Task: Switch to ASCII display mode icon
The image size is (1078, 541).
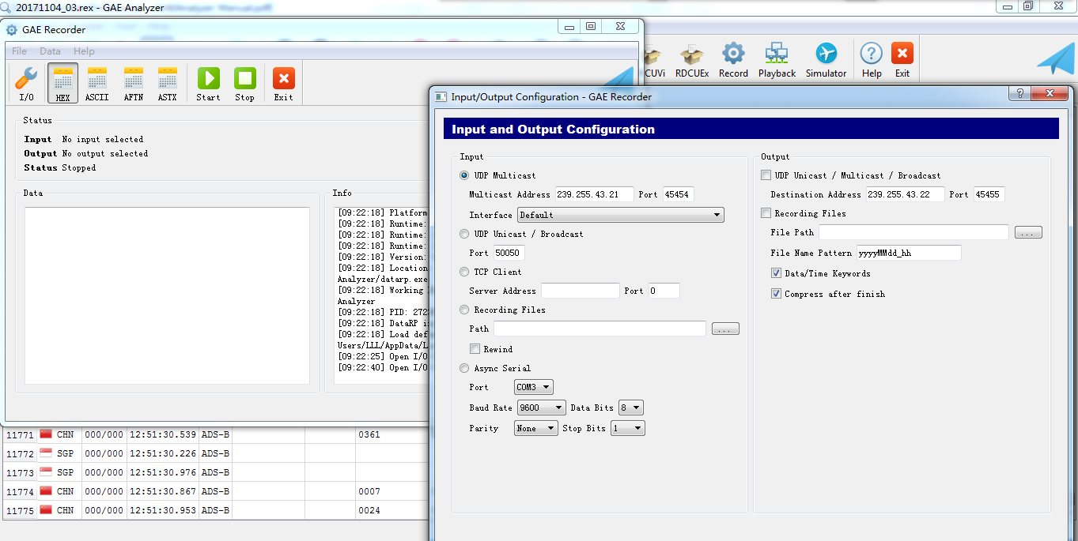Action: pos(97,83)
